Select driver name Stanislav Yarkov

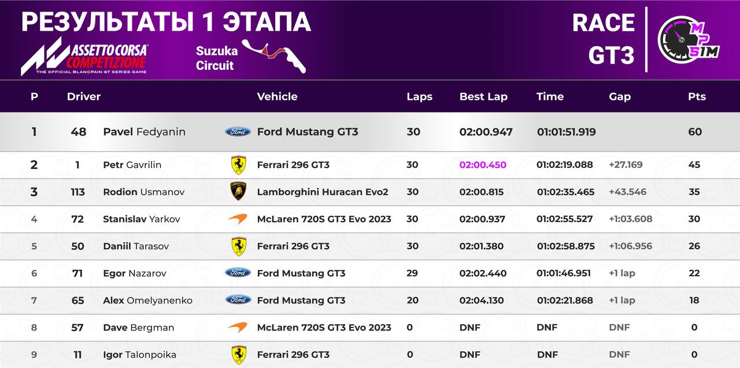click(x=142, y=219)
